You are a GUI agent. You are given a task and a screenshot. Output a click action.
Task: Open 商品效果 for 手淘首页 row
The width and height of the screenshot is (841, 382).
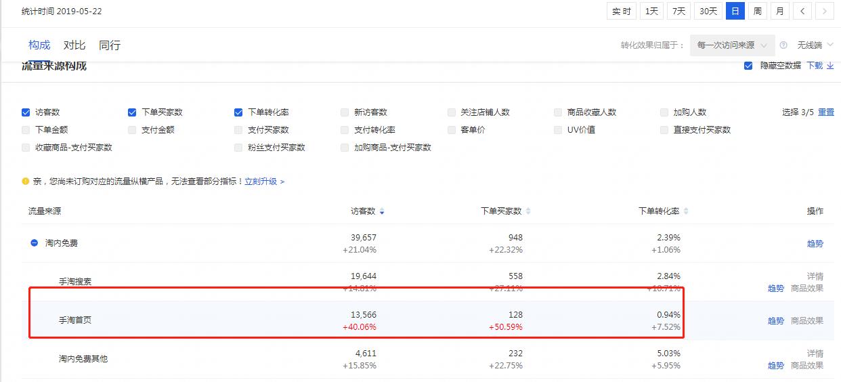point(807,321)
